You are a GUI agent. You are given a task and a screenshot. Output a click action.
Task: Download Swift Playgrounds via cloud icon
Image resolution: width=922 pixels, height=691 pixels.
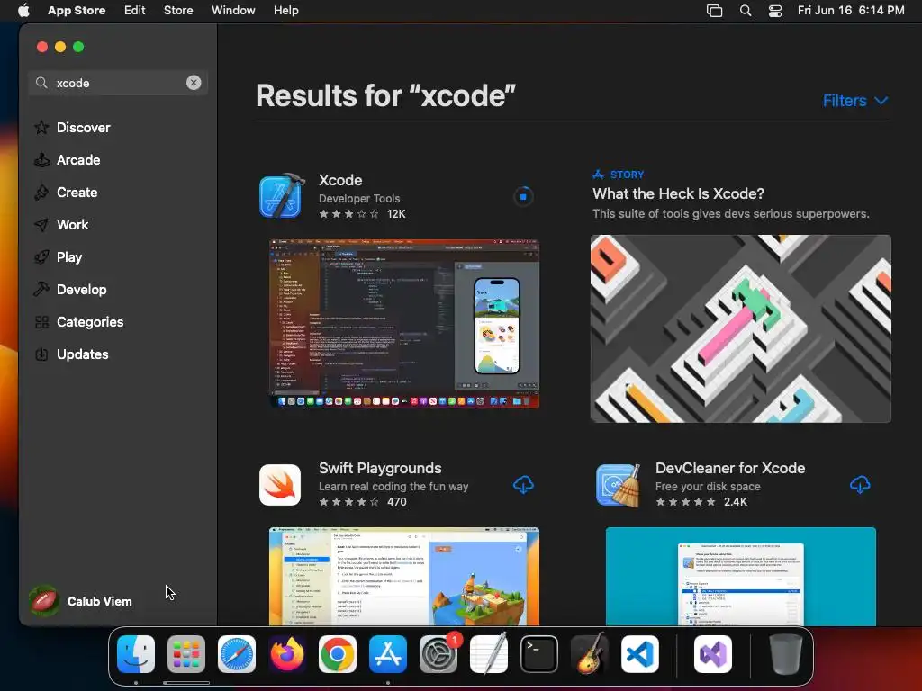coord(523,485)
